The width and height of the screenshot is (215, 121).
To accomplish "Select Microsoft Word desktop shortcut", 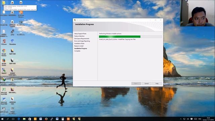I will 4,101.
